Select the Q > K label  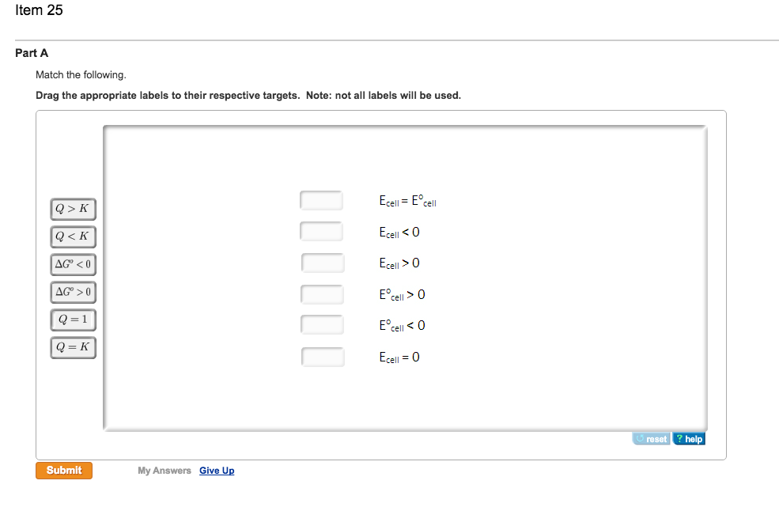point(73,209)
